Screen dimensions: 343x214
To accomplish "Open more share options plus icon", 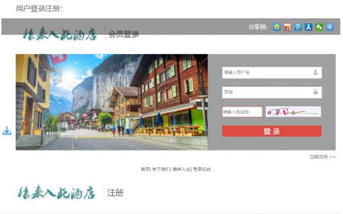I will click(329, 27).
